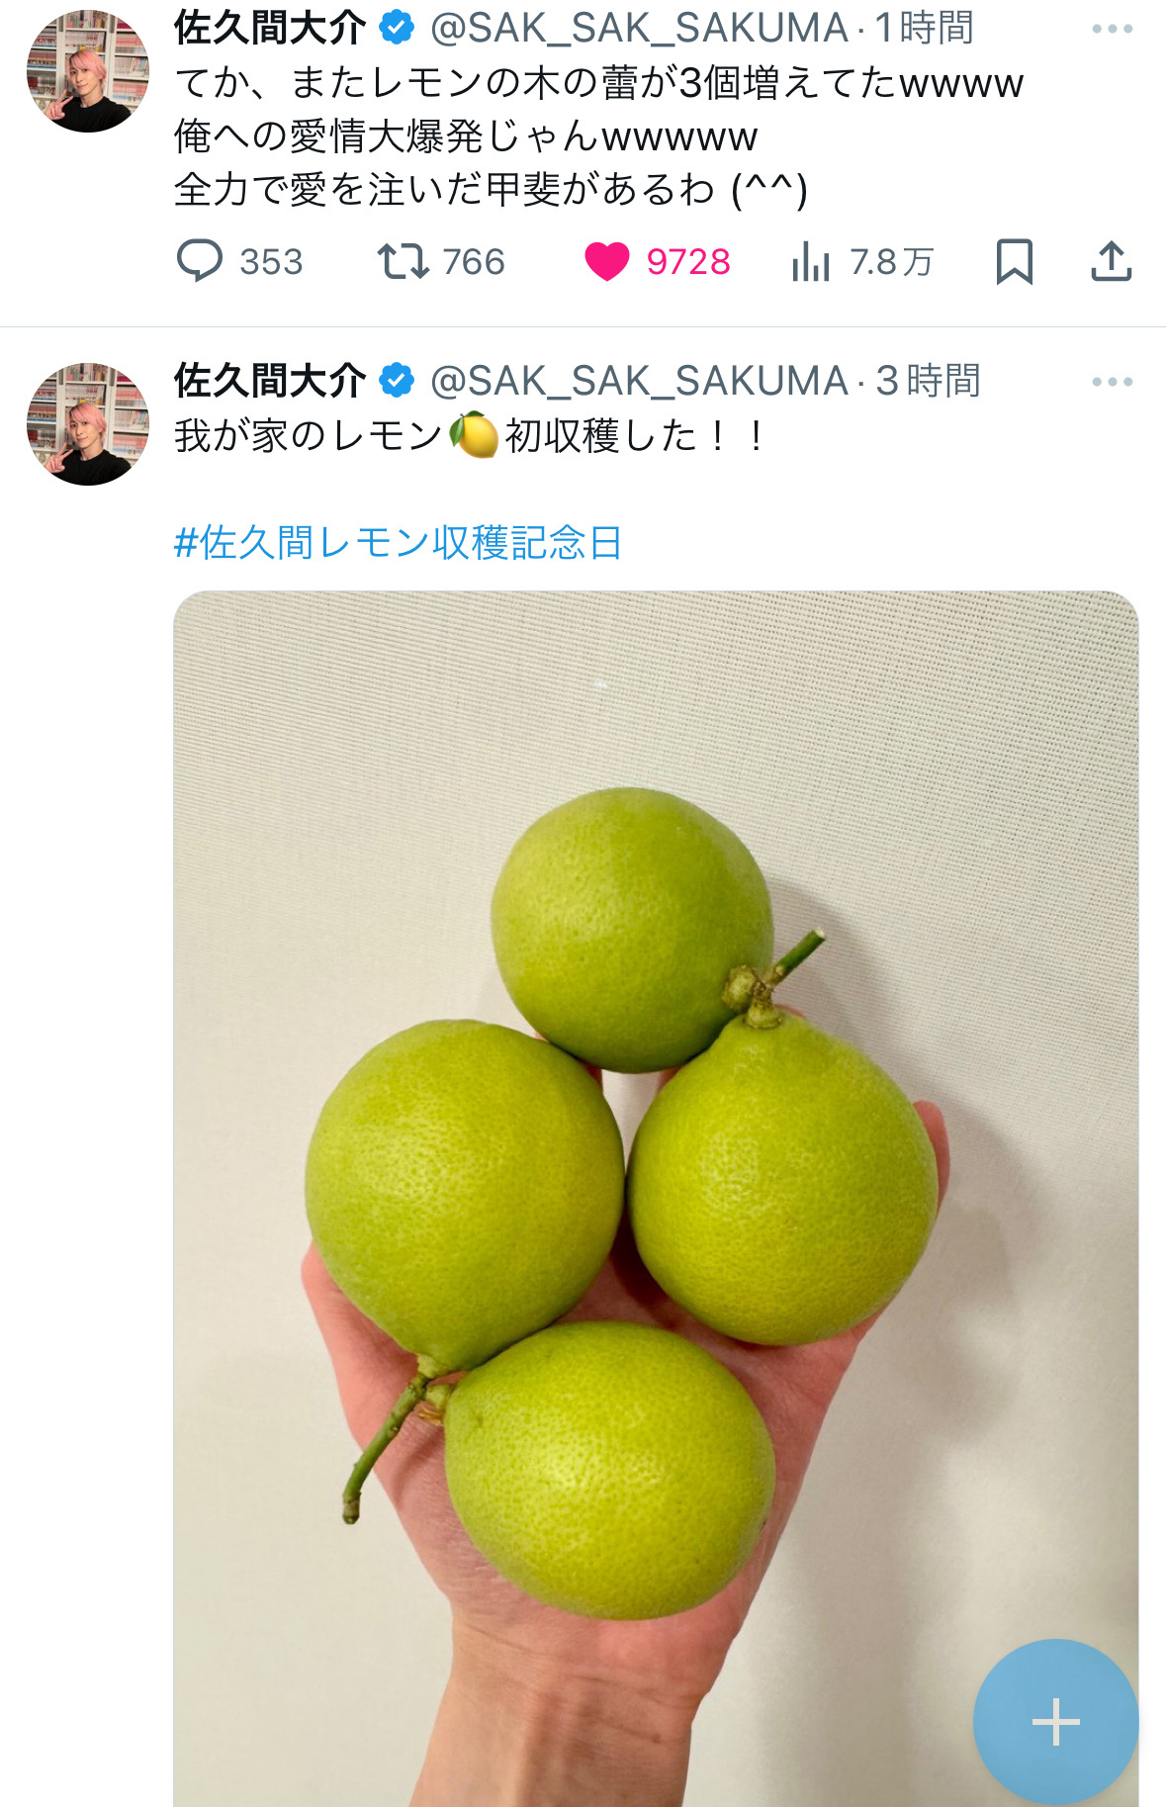Retweet using the 766 repost icon
The height and width of the screenshot is (1807, 1166).
coord(403,261)
